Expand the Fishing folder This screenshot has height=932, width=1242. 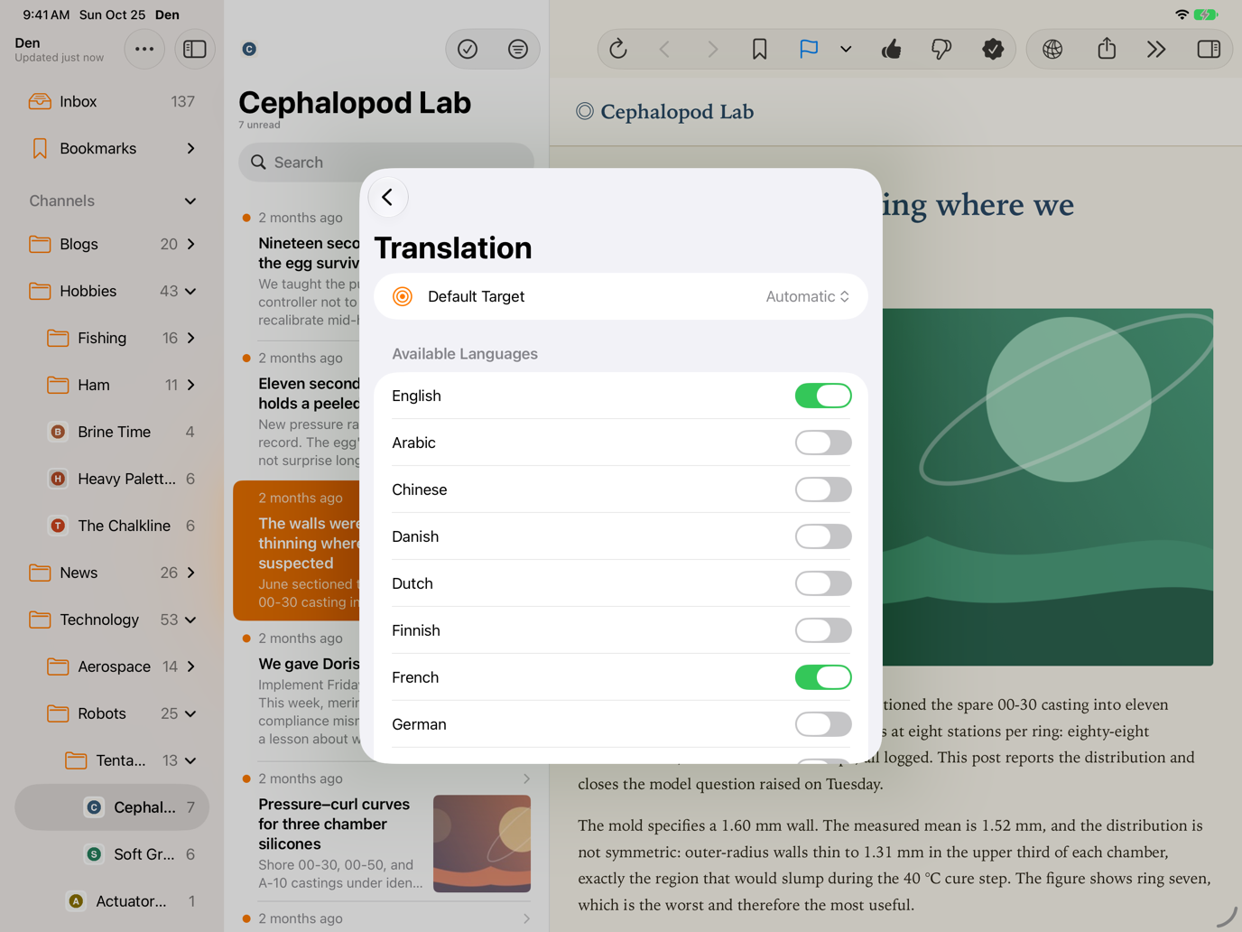coord(190,338)
